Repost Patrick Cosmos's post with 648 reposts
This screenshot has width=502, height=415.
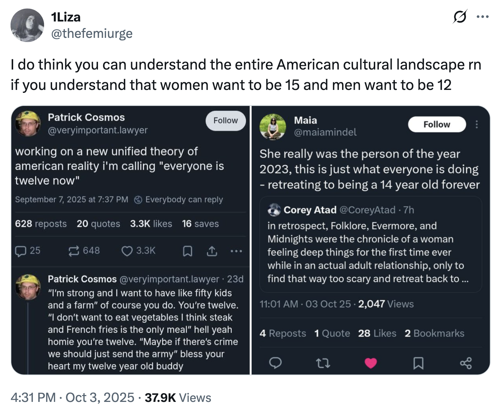(x=74, y=251)
